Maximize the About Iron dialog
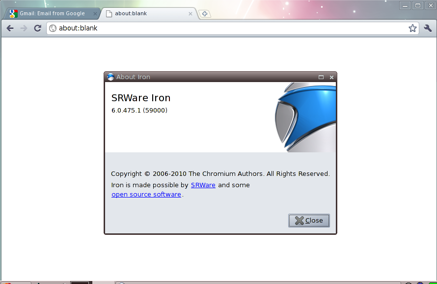Image resolution: width=437 pixels, height=284 pixels. click(321, 77)
